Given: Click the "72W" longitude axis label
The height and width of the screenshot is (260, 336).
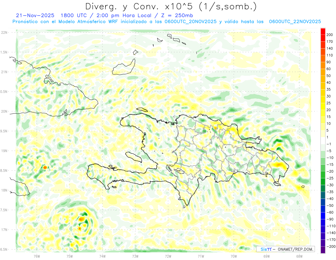Looking at the screenshot, I should coord(168,256).
